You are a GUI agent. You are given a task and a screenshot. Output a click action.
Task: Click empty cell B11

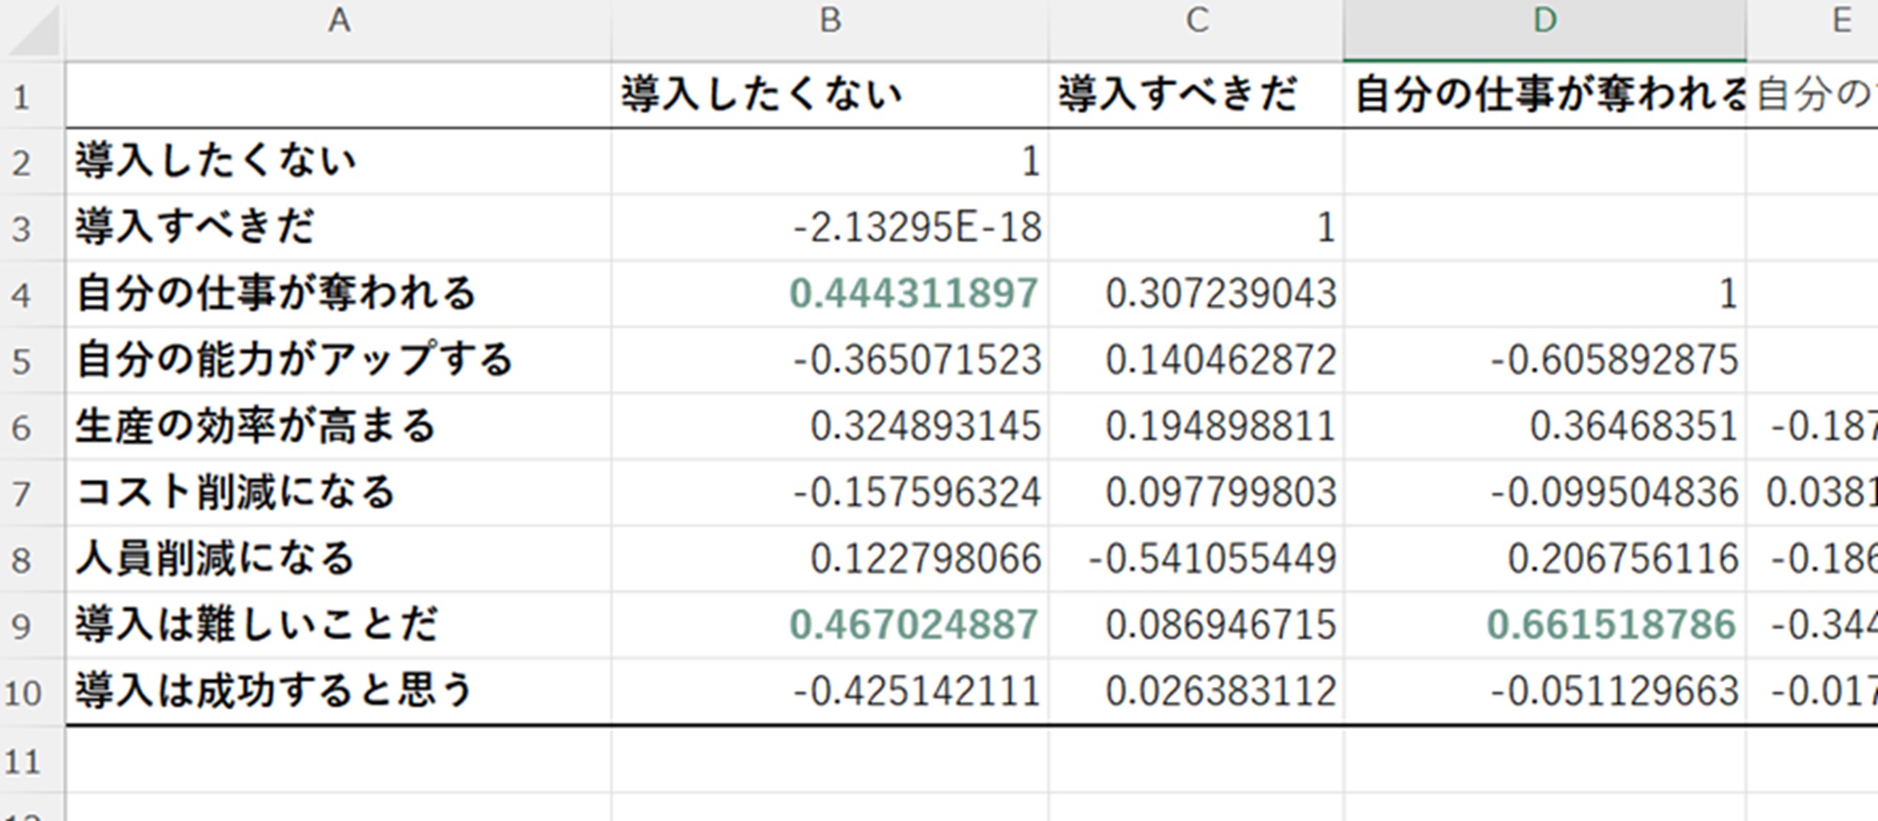(830, 761)
